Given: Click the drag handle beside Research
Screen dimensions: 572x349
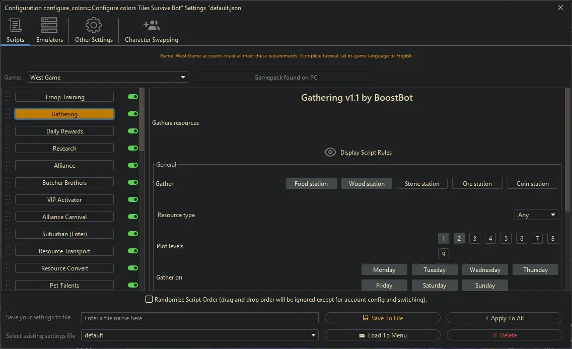Looking at the screenshot, I should pos(8,149).
